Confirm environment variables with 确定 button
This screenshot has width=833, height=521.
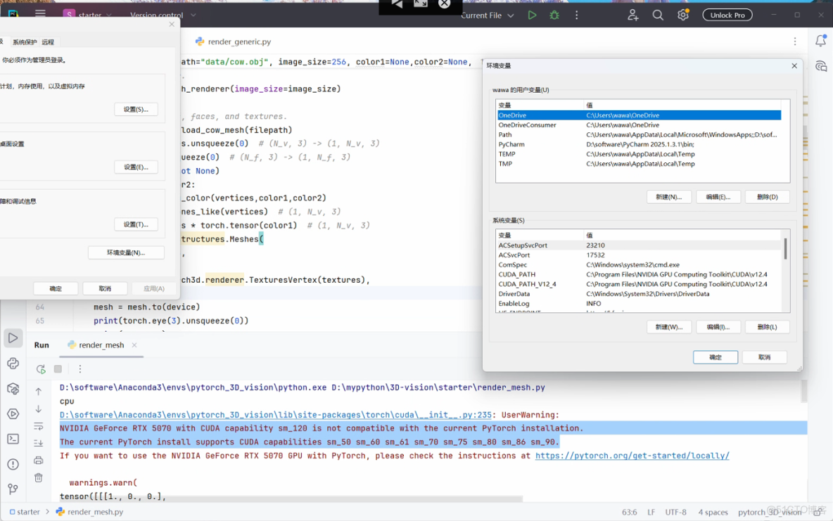tap(715, 357)
